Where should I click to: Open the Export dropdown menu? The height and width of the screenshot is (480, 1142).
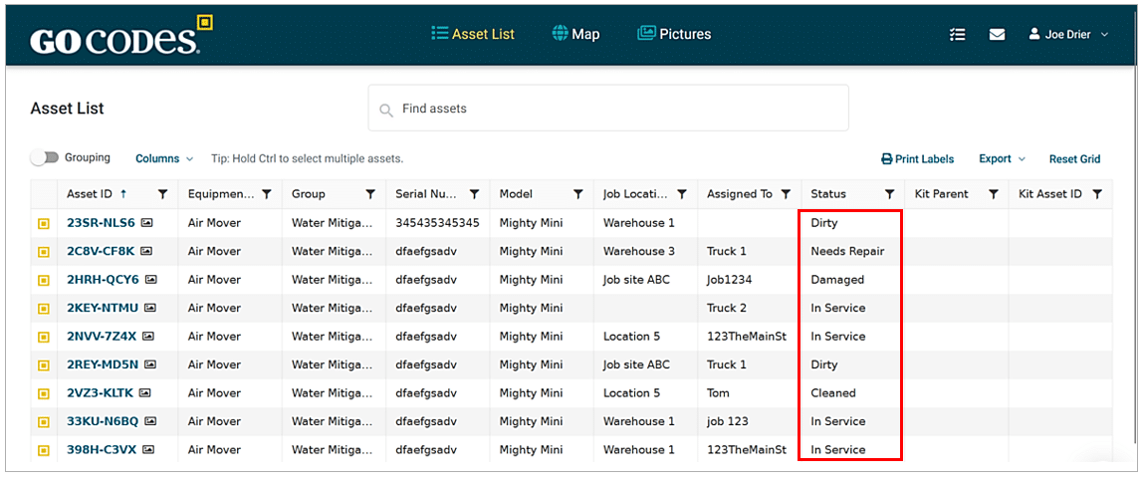pyautogui.click(x=1002, y=159)
